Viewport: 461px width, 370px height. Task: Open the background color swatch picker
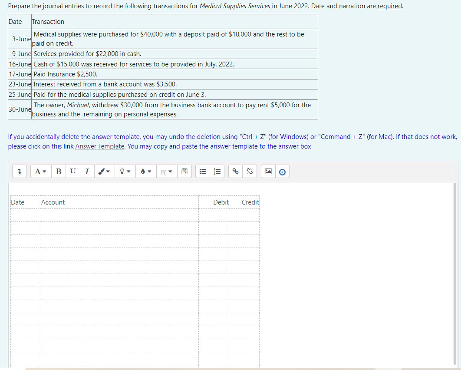[145, 171]
